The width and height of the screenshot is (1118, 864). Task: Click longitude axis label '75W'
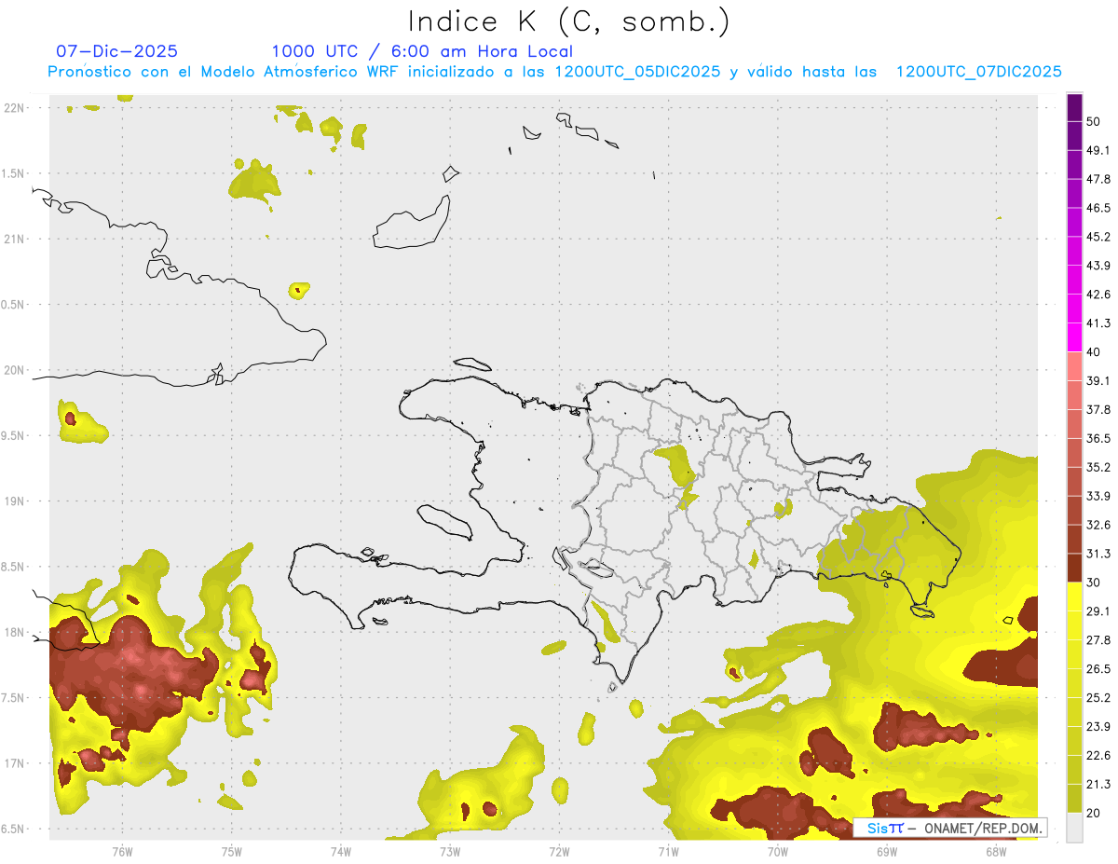pyautogui.click(x=232, y=852)
